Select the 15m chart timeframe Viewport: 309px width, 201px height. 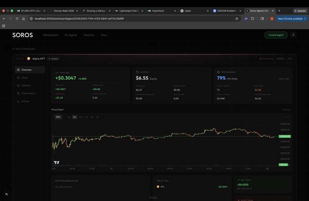pos(81,117)
